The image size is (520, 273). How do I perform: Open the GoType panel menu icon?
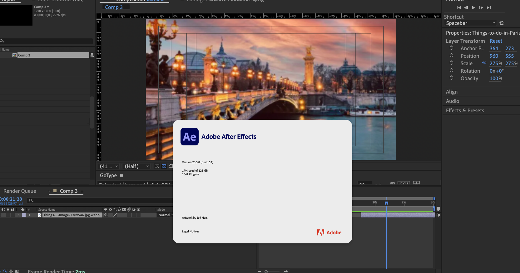(121, 175)
